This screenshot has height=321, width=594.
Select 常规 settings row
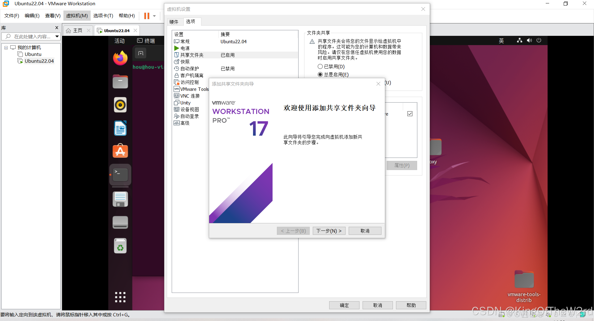click(235, 41)
